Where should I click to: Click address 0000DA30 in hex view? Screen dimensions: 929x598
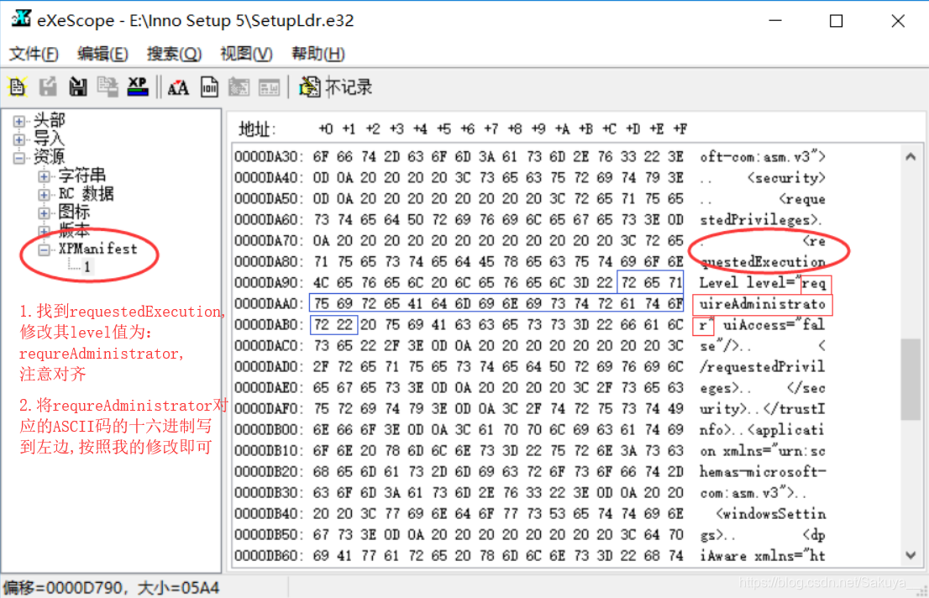coord(269,157)
